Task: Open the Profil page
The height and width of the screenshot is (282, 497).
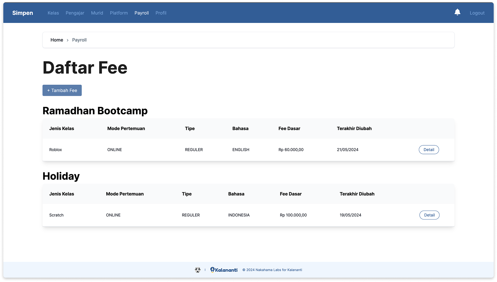Action: click(161, 13)
